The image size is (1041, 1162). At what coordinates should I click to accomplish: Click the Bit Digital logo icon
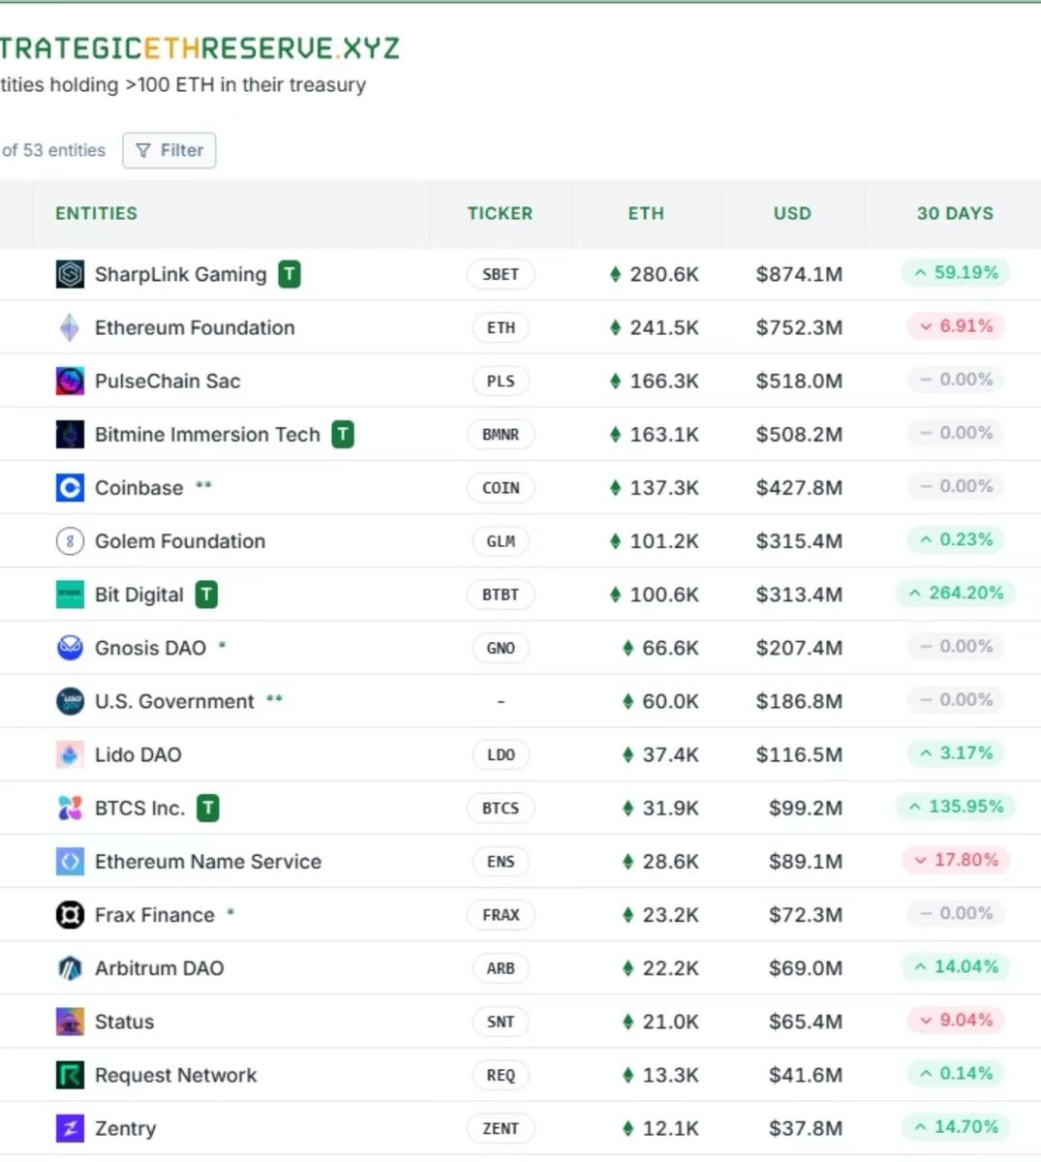tap(70, 595)
